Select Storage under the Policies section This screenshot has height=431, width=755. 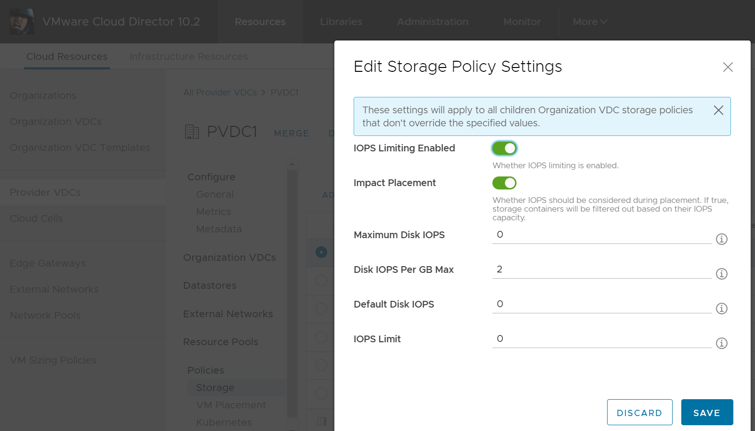[x=215, y=387]
